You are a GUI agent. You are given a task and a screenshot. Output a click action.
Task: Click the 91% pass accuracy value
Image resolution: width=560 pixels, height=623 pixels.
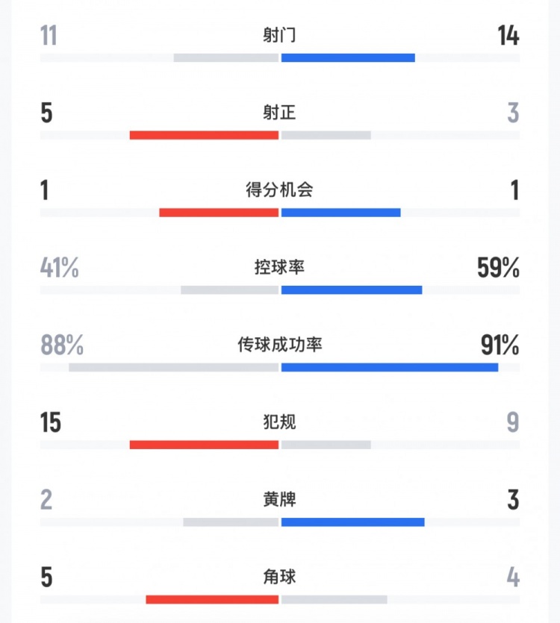point(500,345)
